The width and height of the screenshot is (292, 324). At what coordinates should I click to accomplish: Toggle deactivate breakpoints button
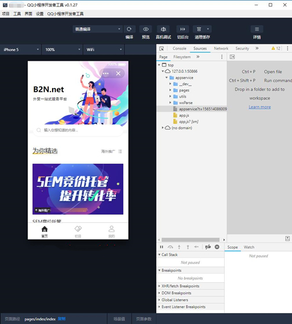click(208, 247)
